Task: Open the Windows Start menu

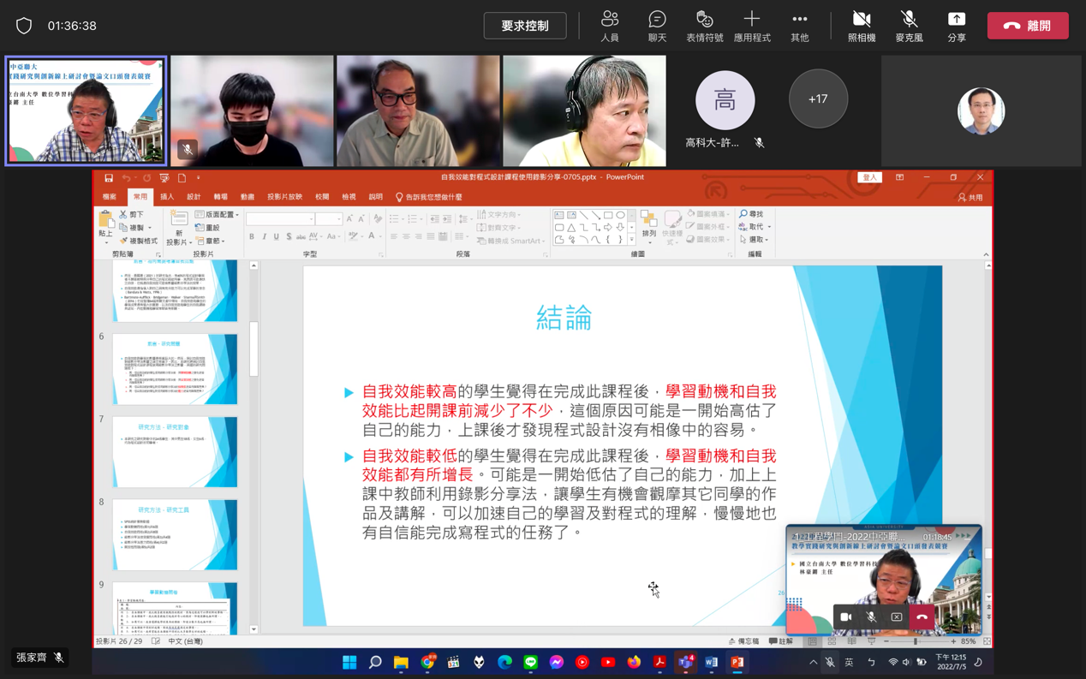Action: point(349,662)
